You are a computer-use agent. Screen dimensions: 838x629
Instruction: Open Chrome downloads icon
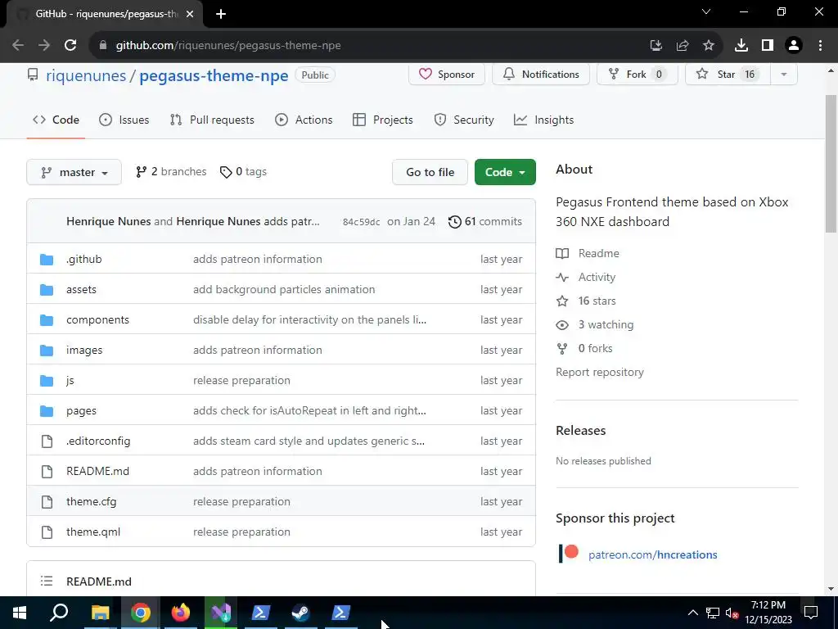coord(741,46)
